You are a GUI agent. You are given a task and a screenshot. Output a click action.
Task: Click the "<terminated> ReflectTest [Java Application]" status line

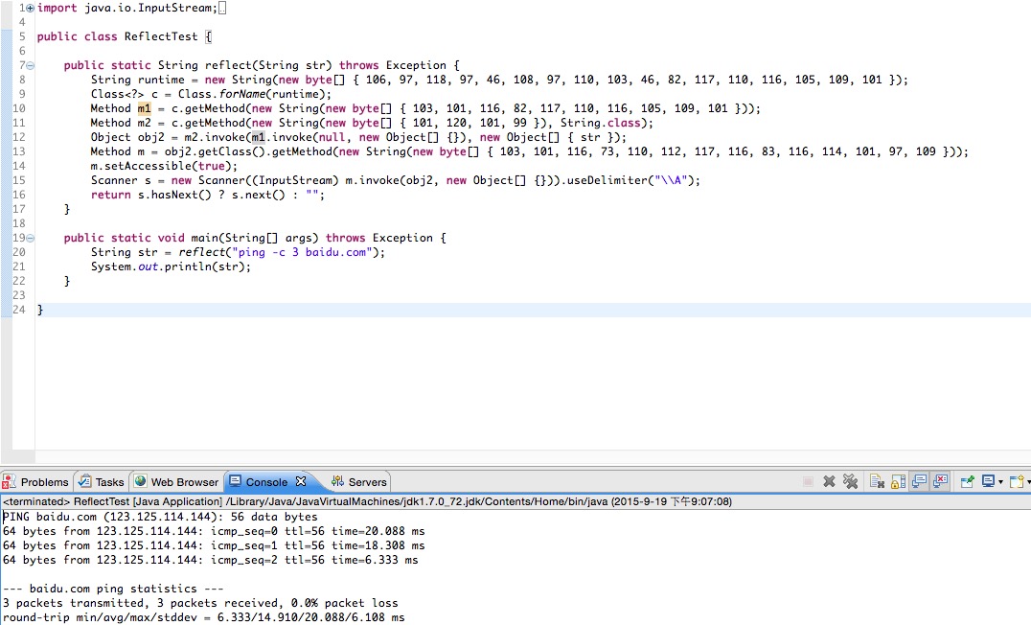pyautogui.click(x=368, y=501)
